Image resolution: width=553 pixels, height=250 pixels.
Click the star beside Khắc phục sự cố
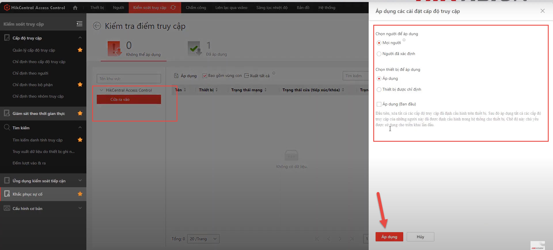80,194
